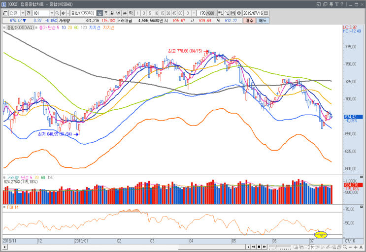Expand dropdown arrow next to speaker icon
Screen dimensions: 366x252
pyautogui.click(x=68, y=13)
